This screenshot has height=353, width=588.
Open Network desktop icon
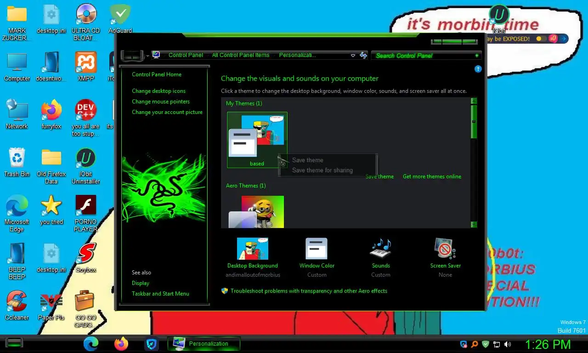point(17,114)
